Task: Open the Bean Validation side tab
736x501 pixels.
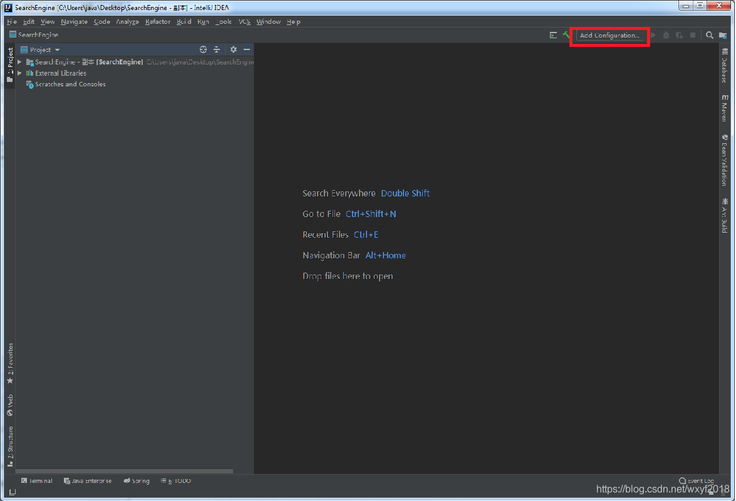Action: click(x=725, y=160)
